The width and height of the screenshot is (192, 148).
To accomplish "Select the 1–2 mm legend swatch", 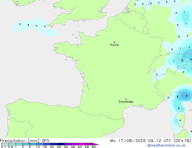I will [x=19, y=144].
